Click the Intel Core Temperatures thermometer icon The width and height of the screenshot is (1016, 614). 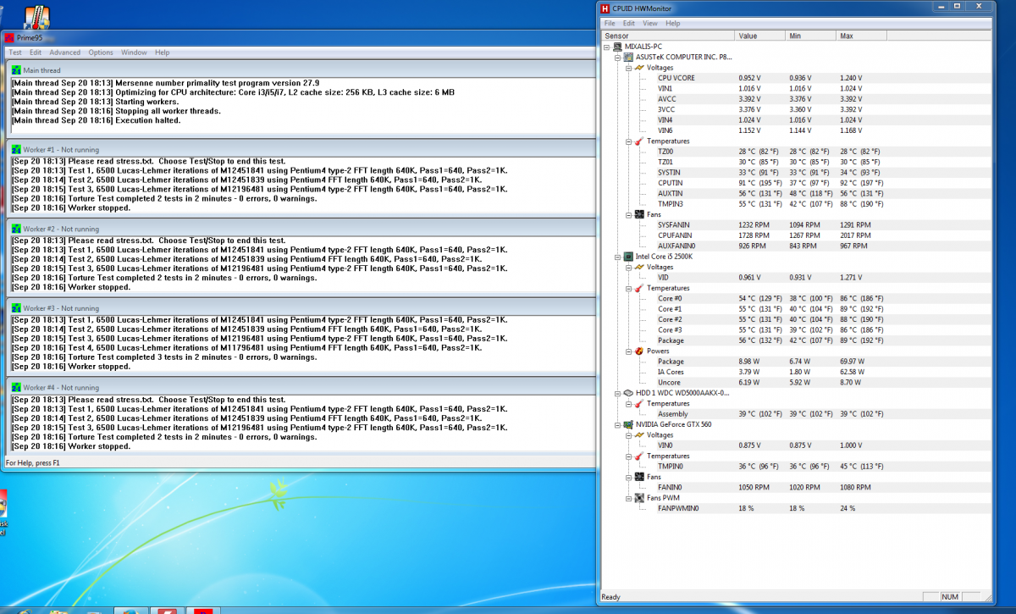coord(639,288)
